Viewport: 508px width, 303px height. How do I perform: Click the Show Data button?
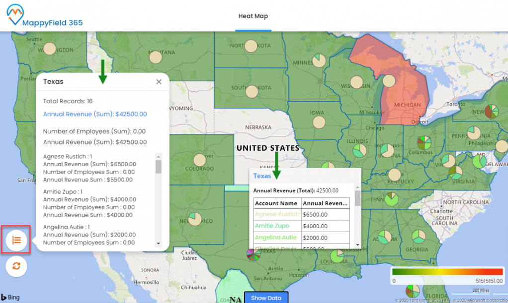pos(266,298)
